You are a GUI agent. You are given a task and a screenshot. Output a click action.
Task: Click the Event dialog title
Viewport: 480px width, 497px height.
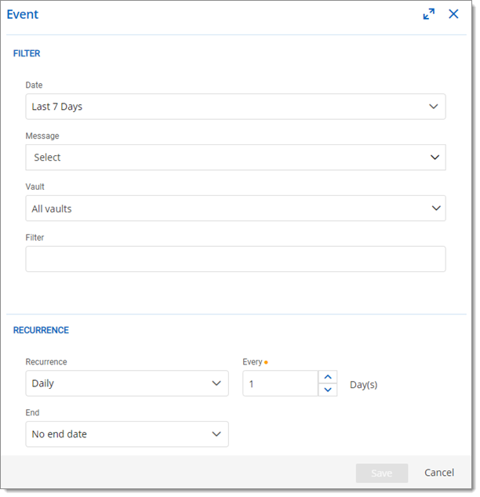pos(23,14)
